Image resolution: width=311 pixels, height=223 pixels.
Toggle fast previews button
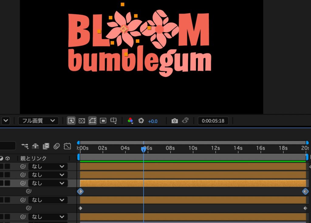point(71,121)
